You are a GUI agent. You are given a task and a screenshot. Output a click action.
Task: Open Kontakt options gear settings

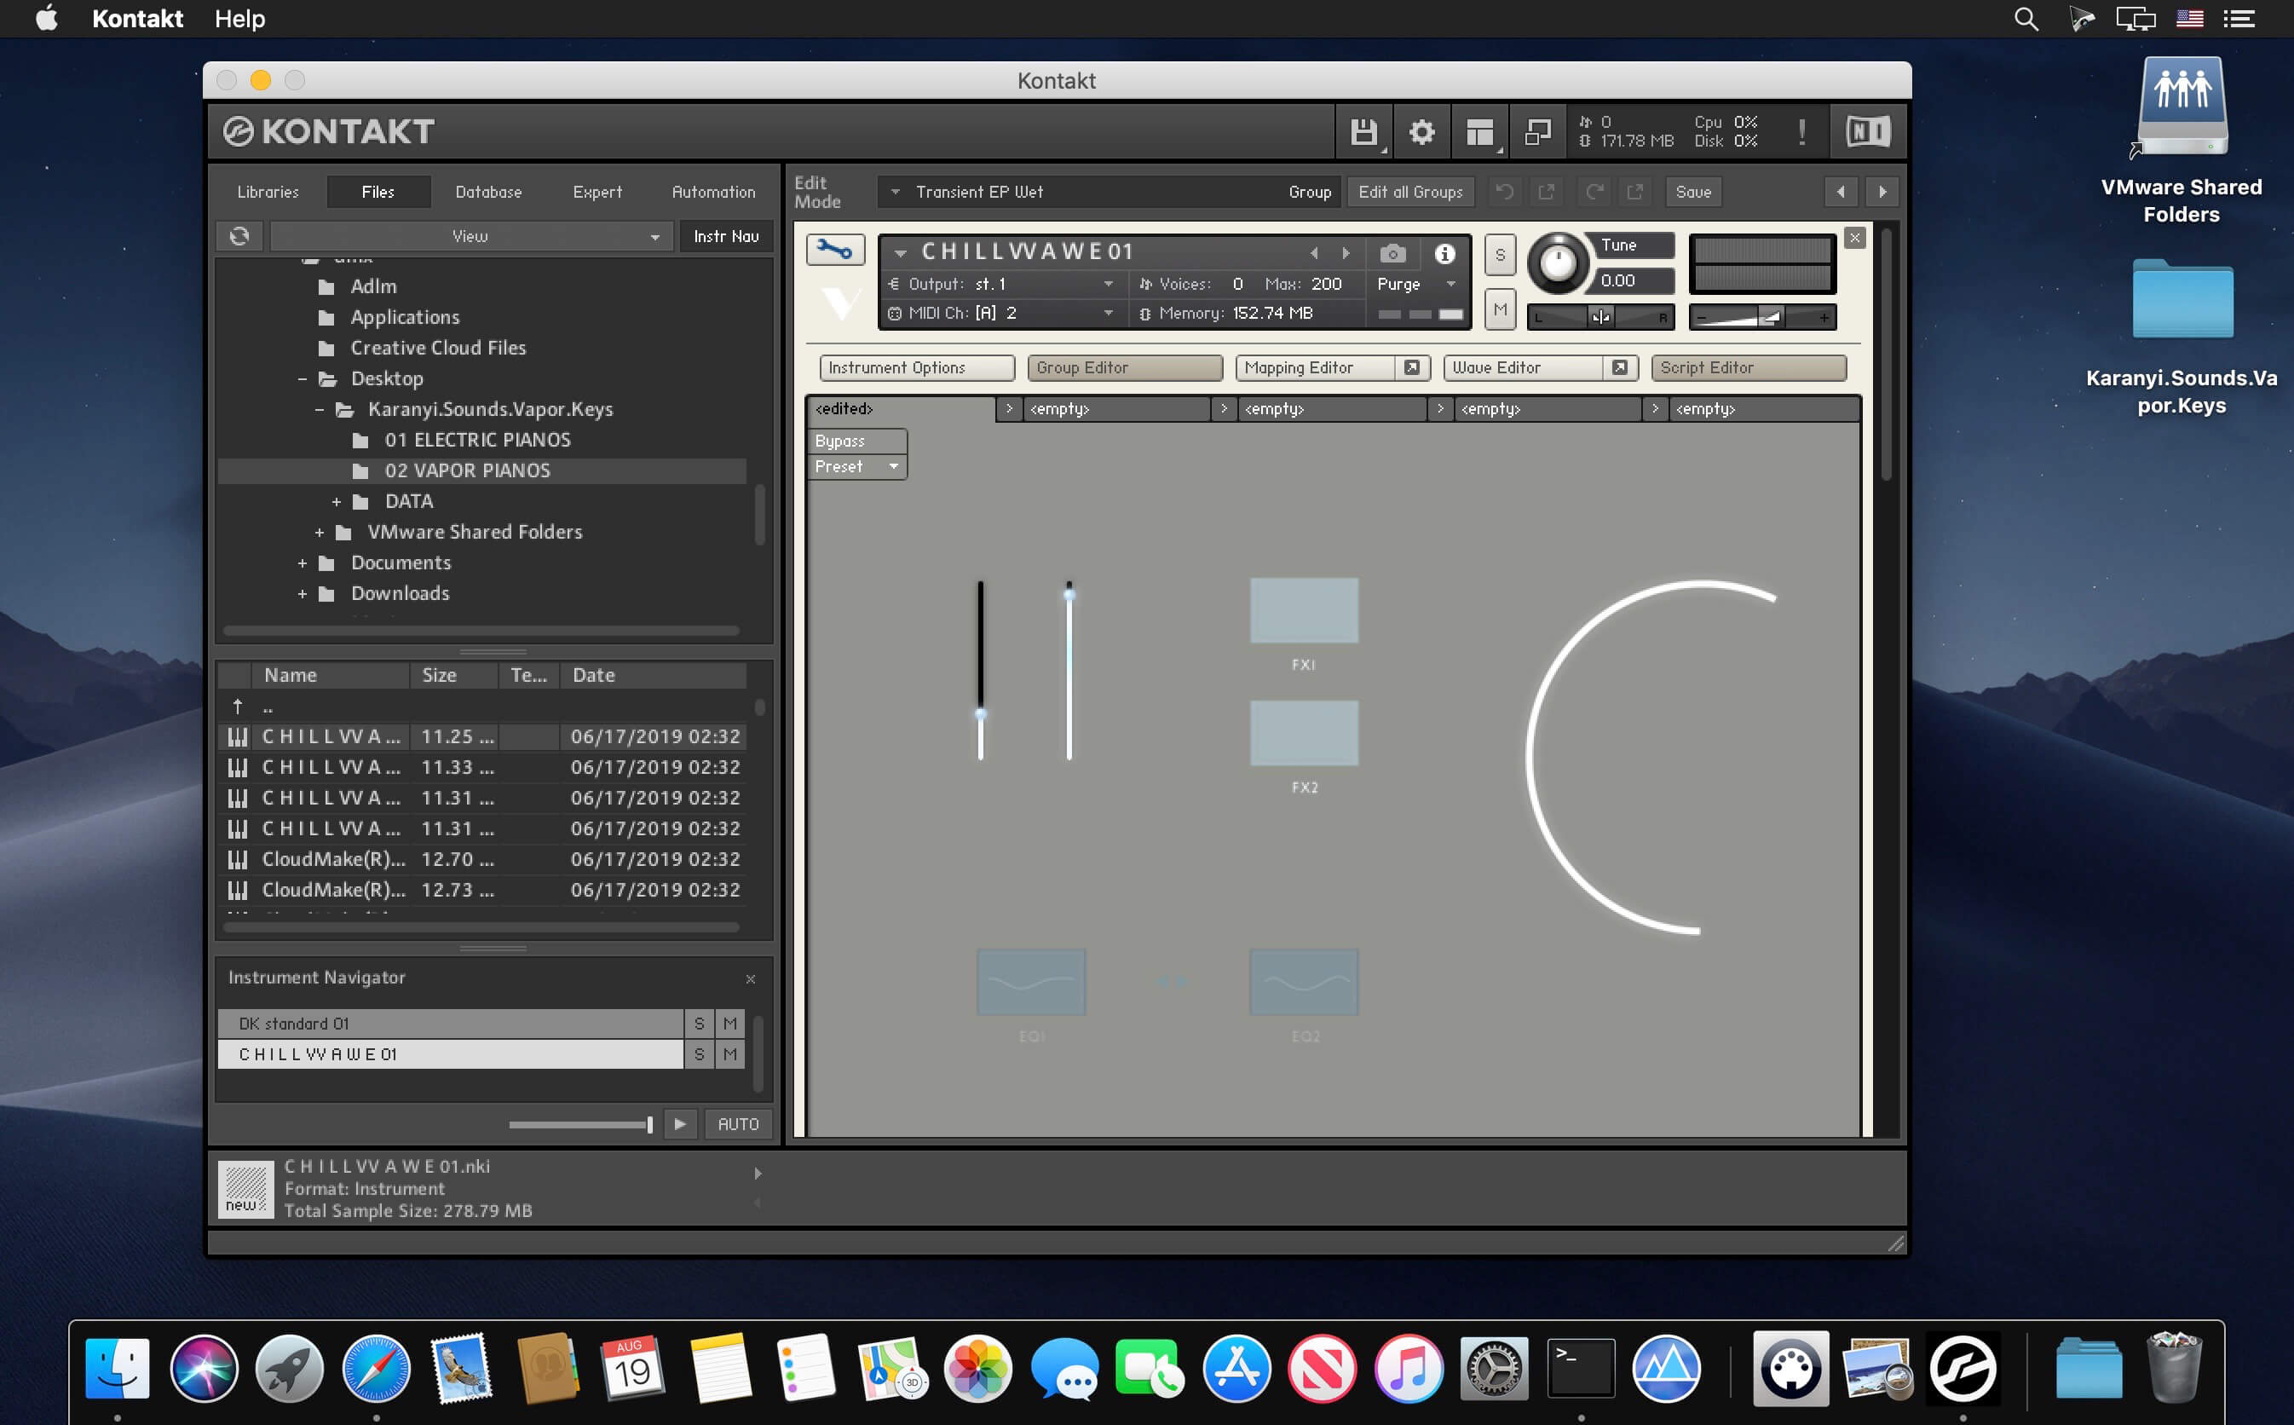click(x=1421, y=132)
